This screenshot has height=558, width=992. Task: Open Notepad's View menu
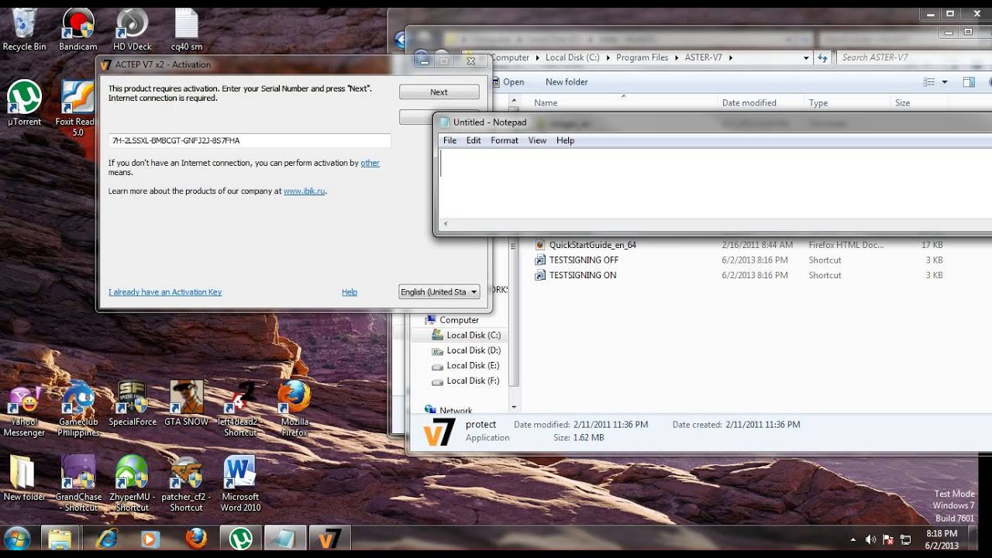point(537,140)
